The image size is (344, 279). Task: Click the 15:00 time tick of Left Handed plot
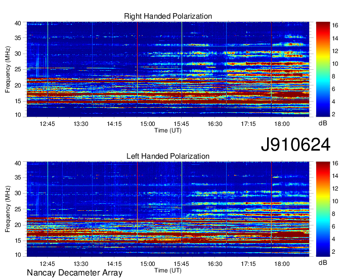click(148, 264)
